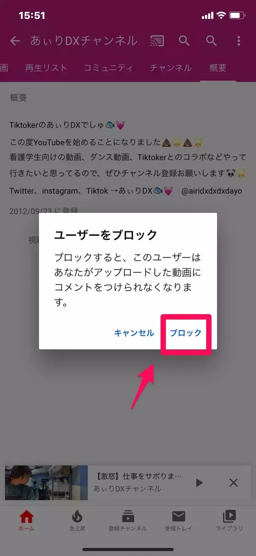Confirm with the ブロック button

pyautogui.click(x=186, y=333)
